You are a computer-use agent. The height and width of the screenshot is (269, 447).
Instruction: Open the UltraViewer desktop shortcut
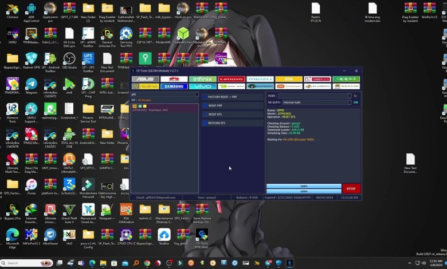coord(50,237)
